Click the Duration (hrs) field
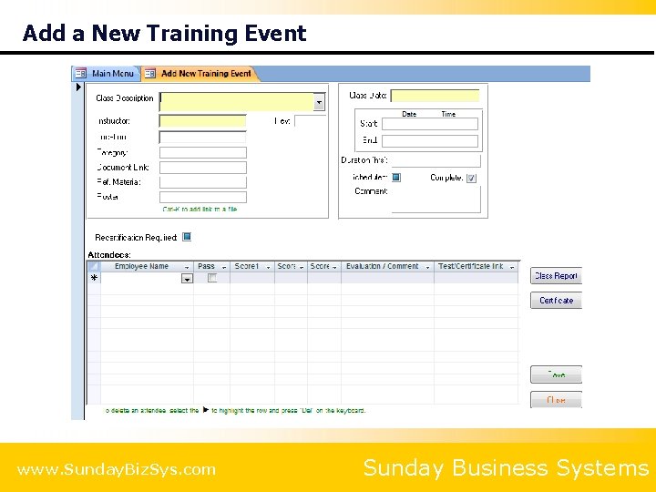This screenshot has width=656, height=492. point(436,160)
